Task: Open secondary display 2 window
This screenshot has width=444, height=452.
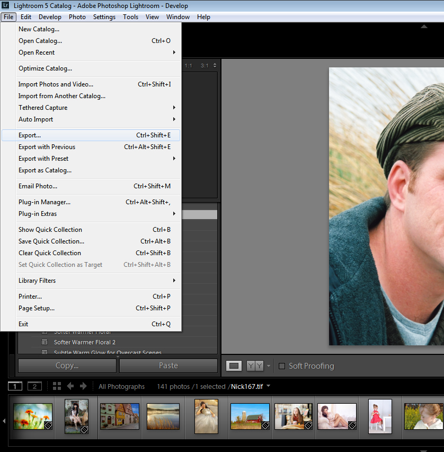Action: click(x=34, y=386)
